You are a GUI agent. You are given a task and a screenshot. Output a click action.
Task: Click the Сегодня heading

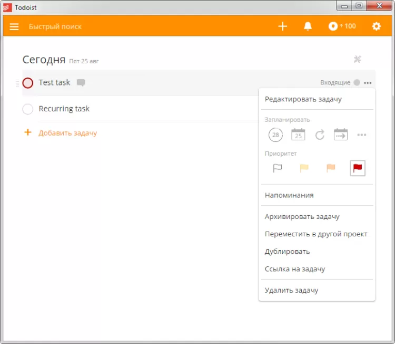44,60
